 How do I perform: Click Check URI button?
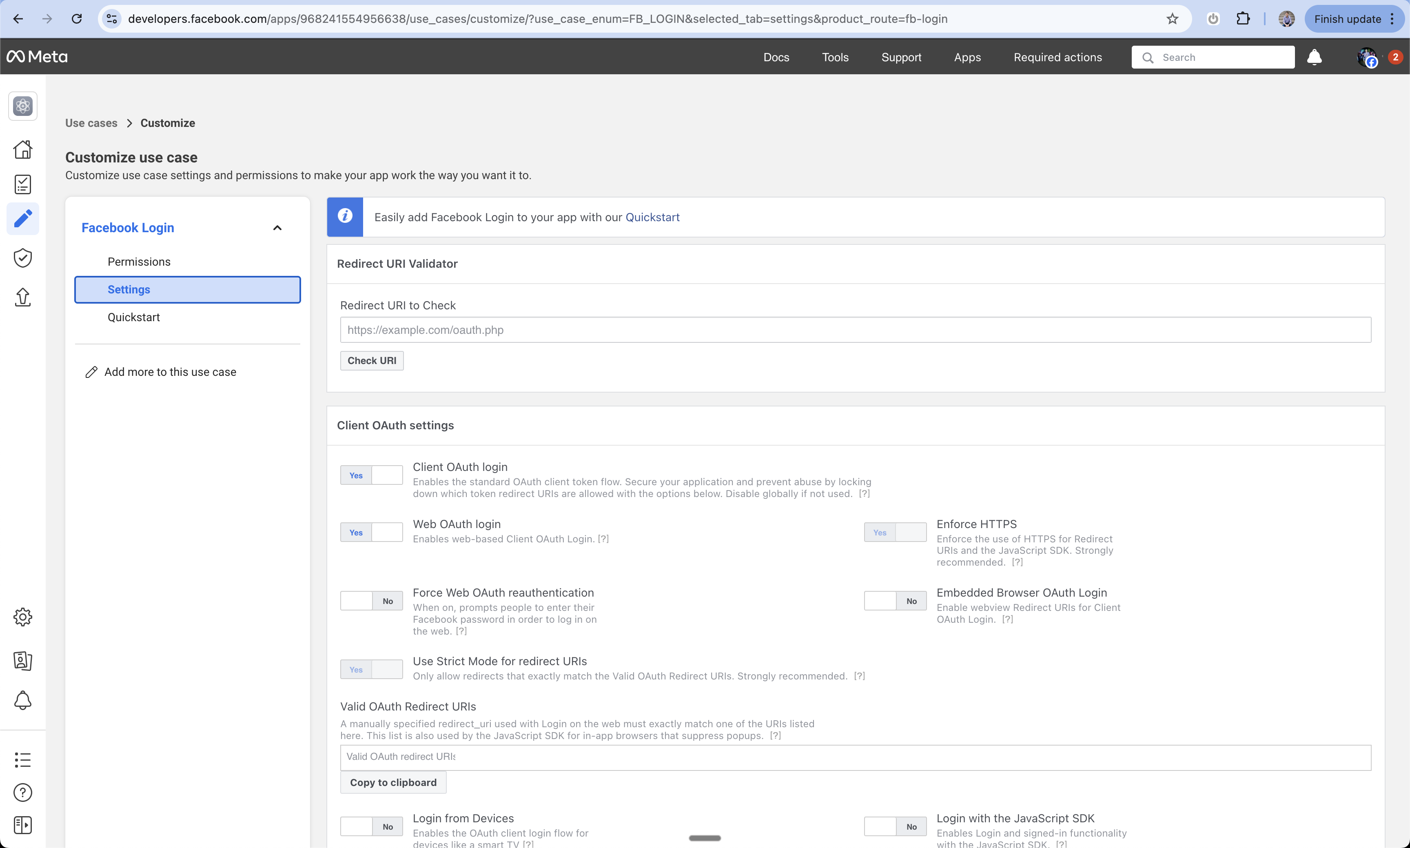click(372, 361)
